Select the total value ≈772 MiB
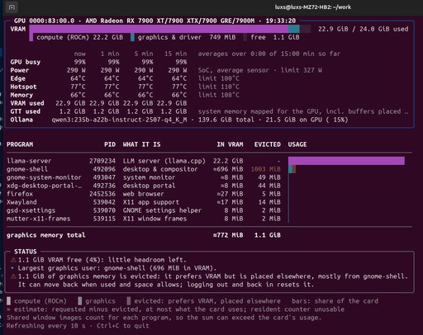Viewport: 423px width, 335px height. pos(228,235)
